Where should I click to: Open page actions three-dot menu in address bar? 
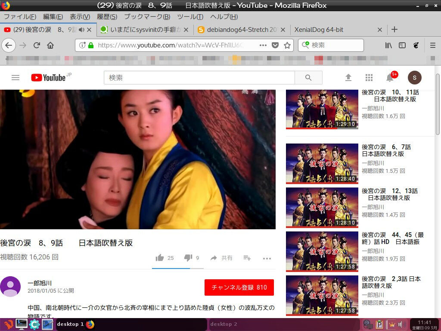click(x=263, y=45)
